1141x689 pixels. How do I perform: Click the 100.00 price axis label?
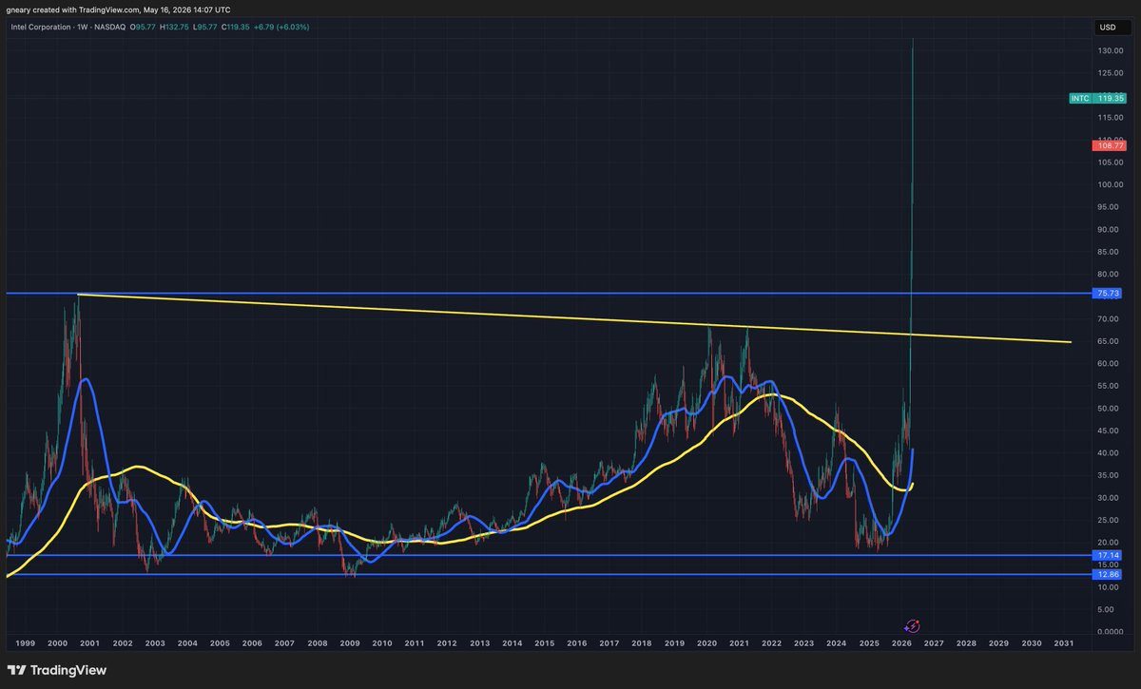[1109, 184]
